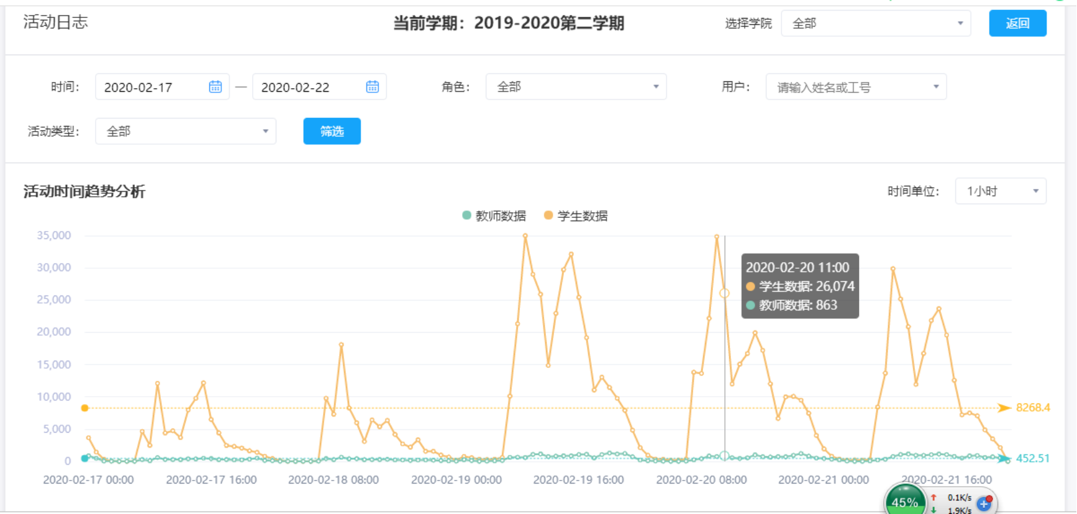Click the blue plus icon in network widget
Screen dimensions: 1077x514
pos(984,503)
